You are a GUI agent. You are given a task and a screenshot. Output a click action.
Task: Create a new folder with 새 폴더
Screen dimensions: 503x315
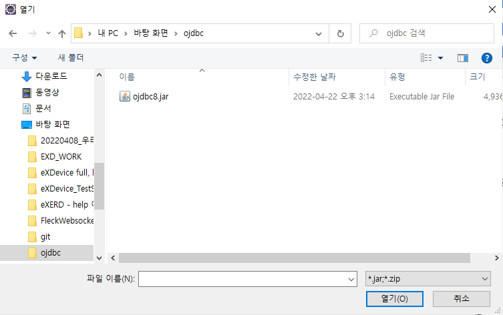click(x=71, y=57)
